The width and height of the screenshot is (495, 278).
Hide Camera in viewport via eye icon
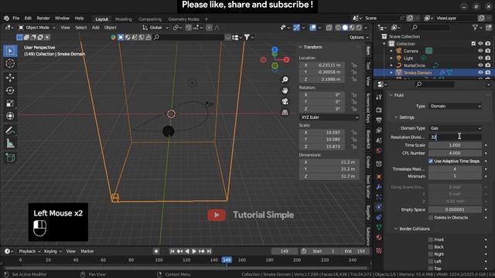(x=480, y=51)
